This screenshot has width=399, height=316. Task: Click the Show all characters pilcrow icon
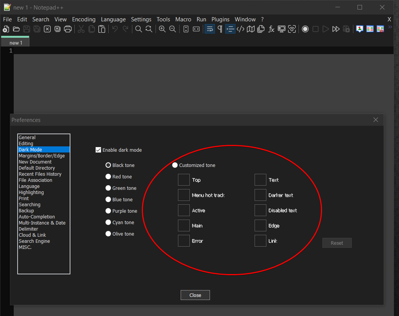tap(220, 29)
